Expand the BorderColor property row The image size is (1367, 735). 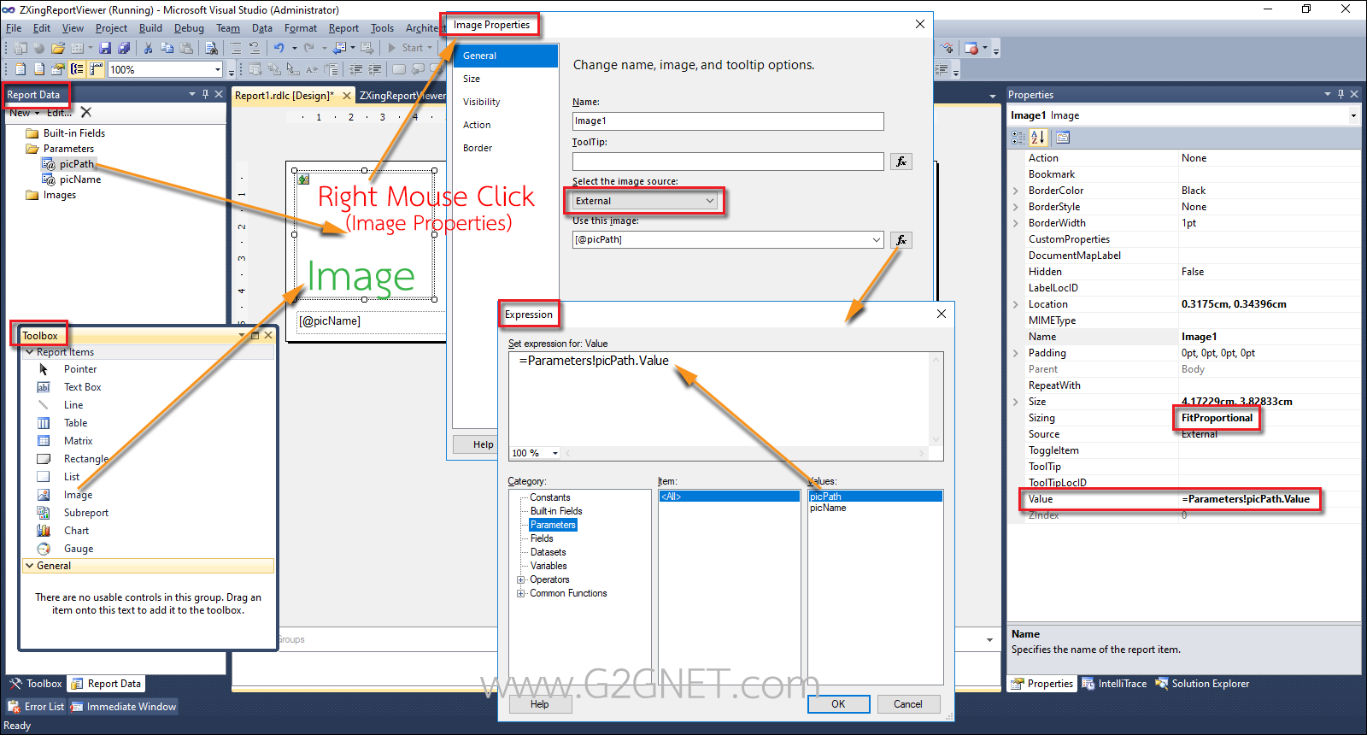tap(1016, 191)
